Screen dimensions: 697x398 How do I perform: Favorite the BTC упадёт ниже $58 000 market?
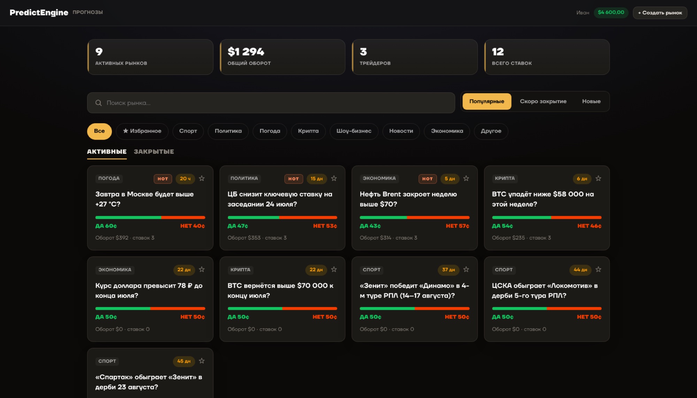(598, 179)
